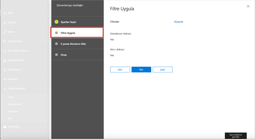
Task: Click the Gönderen Adresi label
Action: point(121,34)
